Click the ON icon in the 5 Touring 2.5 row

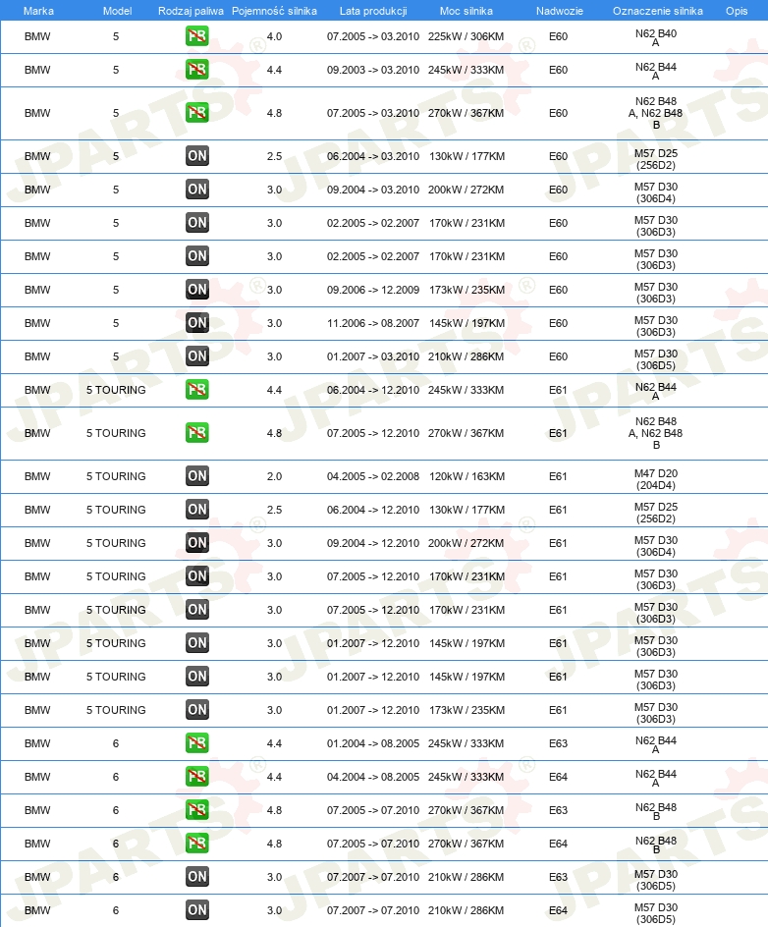[x=196, y=510]
